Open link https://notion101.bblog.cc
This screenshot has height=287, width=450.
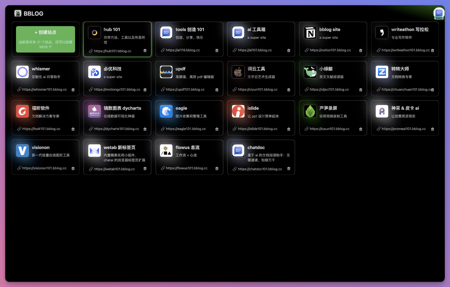tap(330, 50)
